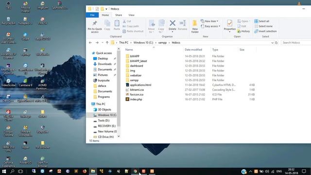Click Windows 10 (C:) breadcrumb segment
The image size is (311, 175).
(143, 43)
